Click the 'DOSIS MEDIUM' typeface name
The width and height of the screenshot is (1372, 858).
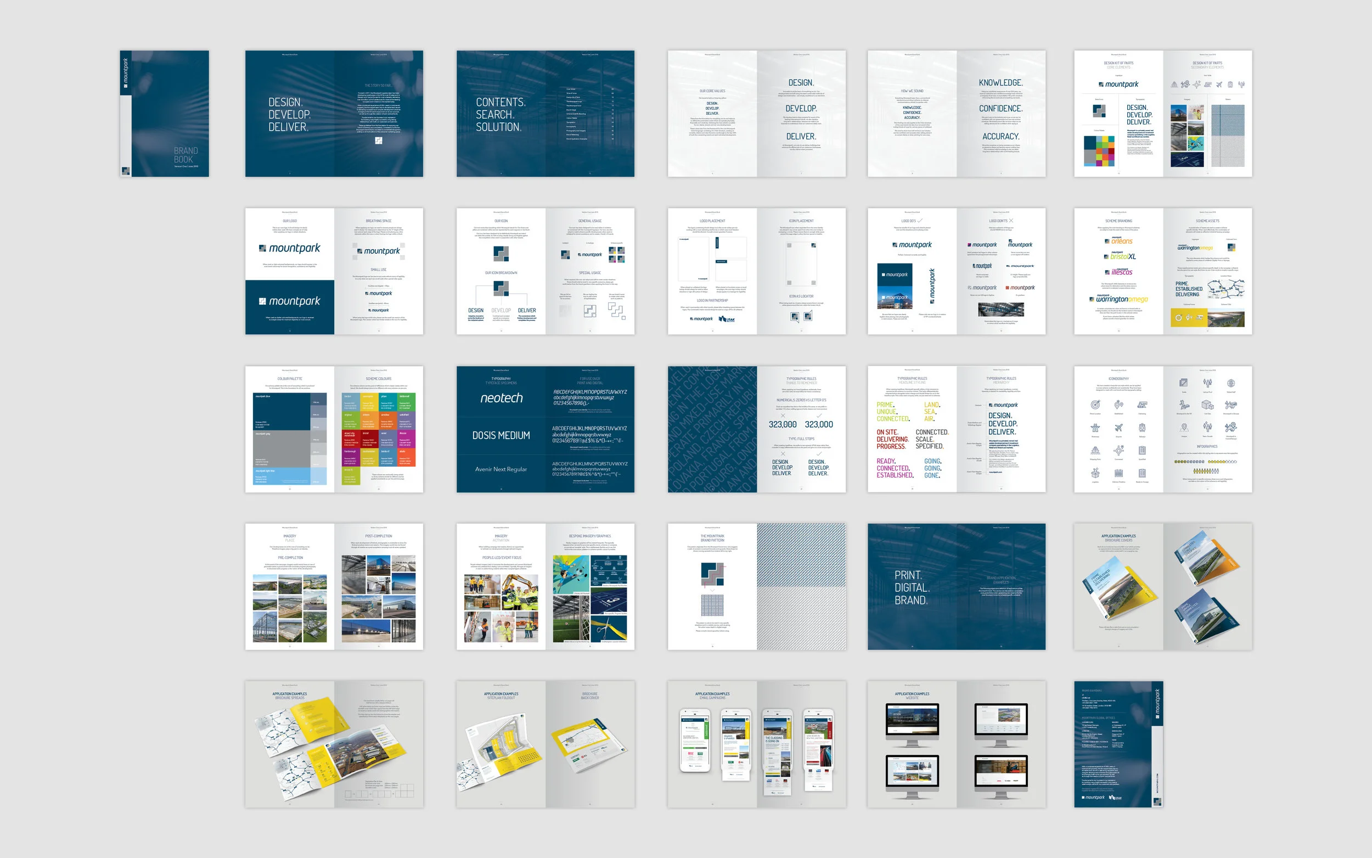[502, 435]
